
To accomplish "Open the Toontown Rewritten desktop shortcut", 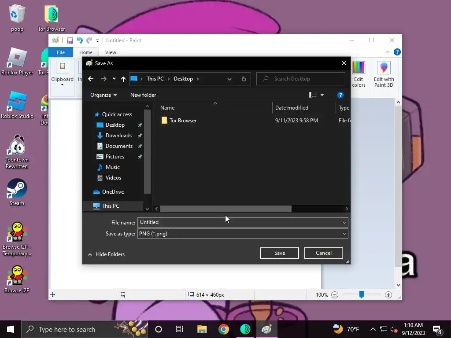I will (x=17, y=152).
